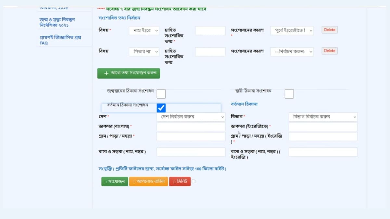Enable the স্বামী/স্ত্রী ঠিকানা সংশোধন checkbox
390x219 pixels.
[x=289, y=94]
